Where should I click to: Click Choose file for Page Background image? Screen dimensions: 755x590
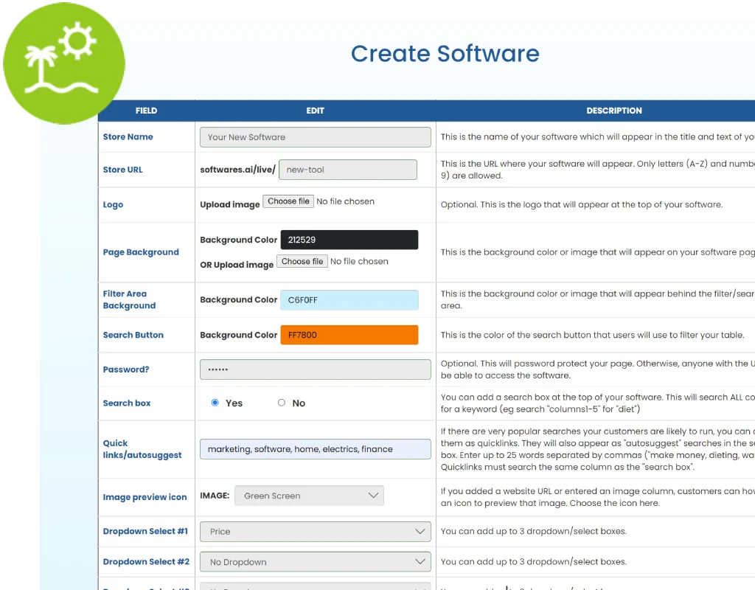click(302, 261)
